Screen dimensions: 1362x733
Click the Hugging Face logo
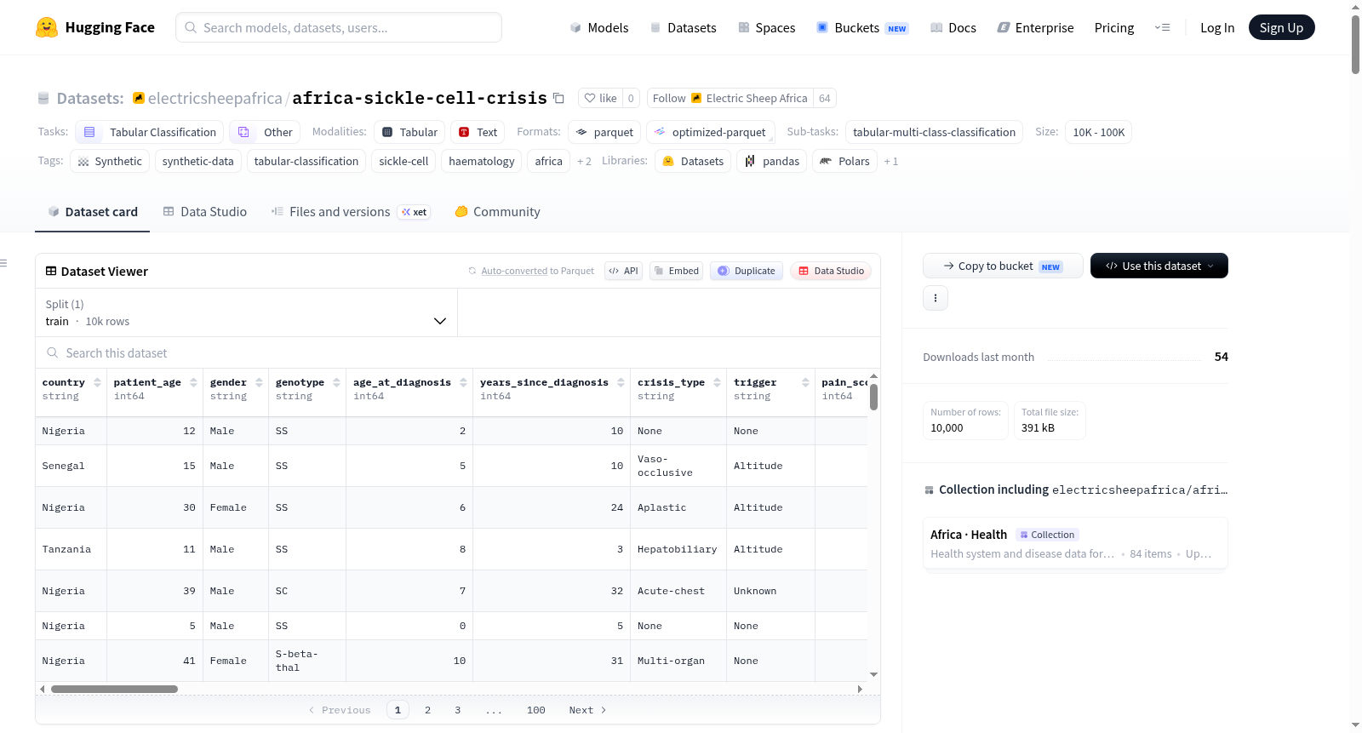click(94, 27)
